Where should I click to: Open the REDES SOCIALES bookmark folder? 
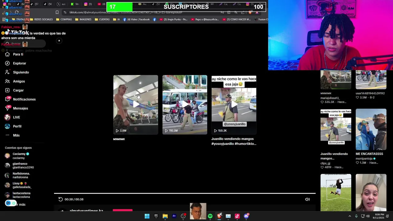coord(41,19)
